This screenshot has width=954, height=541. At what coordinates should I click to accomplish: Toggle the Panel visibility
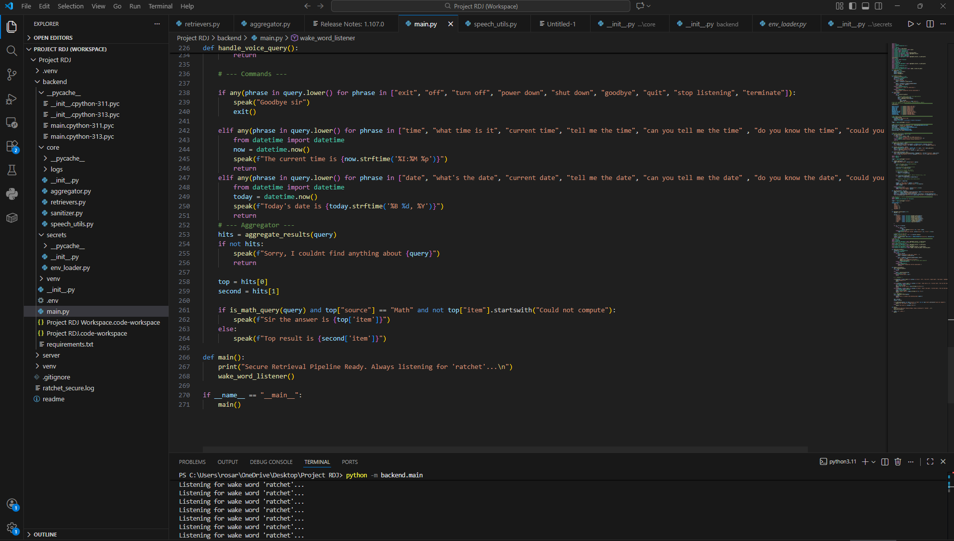(866, 6)
